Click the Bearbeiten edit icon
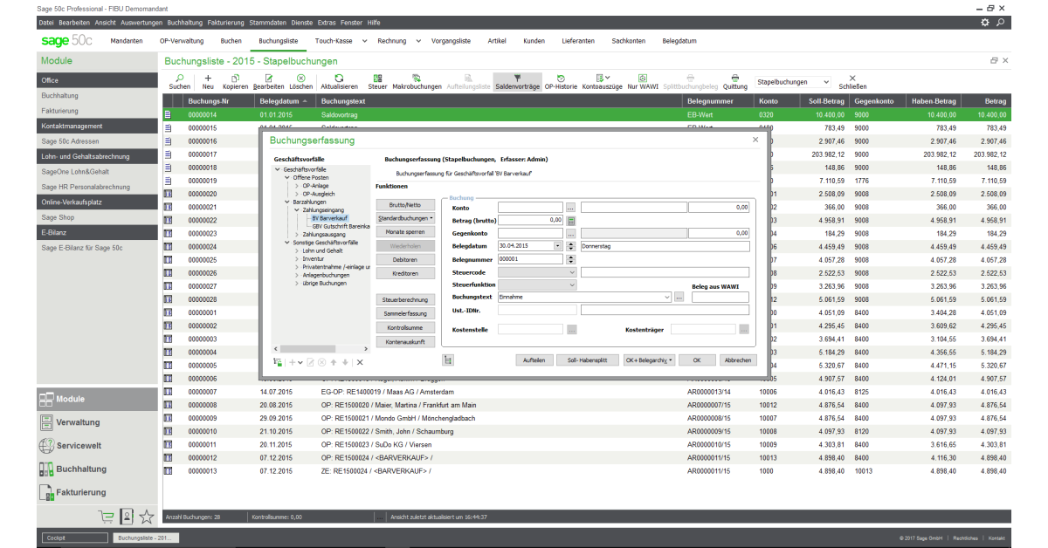The image size is (1048, 548). pos(268,78)
